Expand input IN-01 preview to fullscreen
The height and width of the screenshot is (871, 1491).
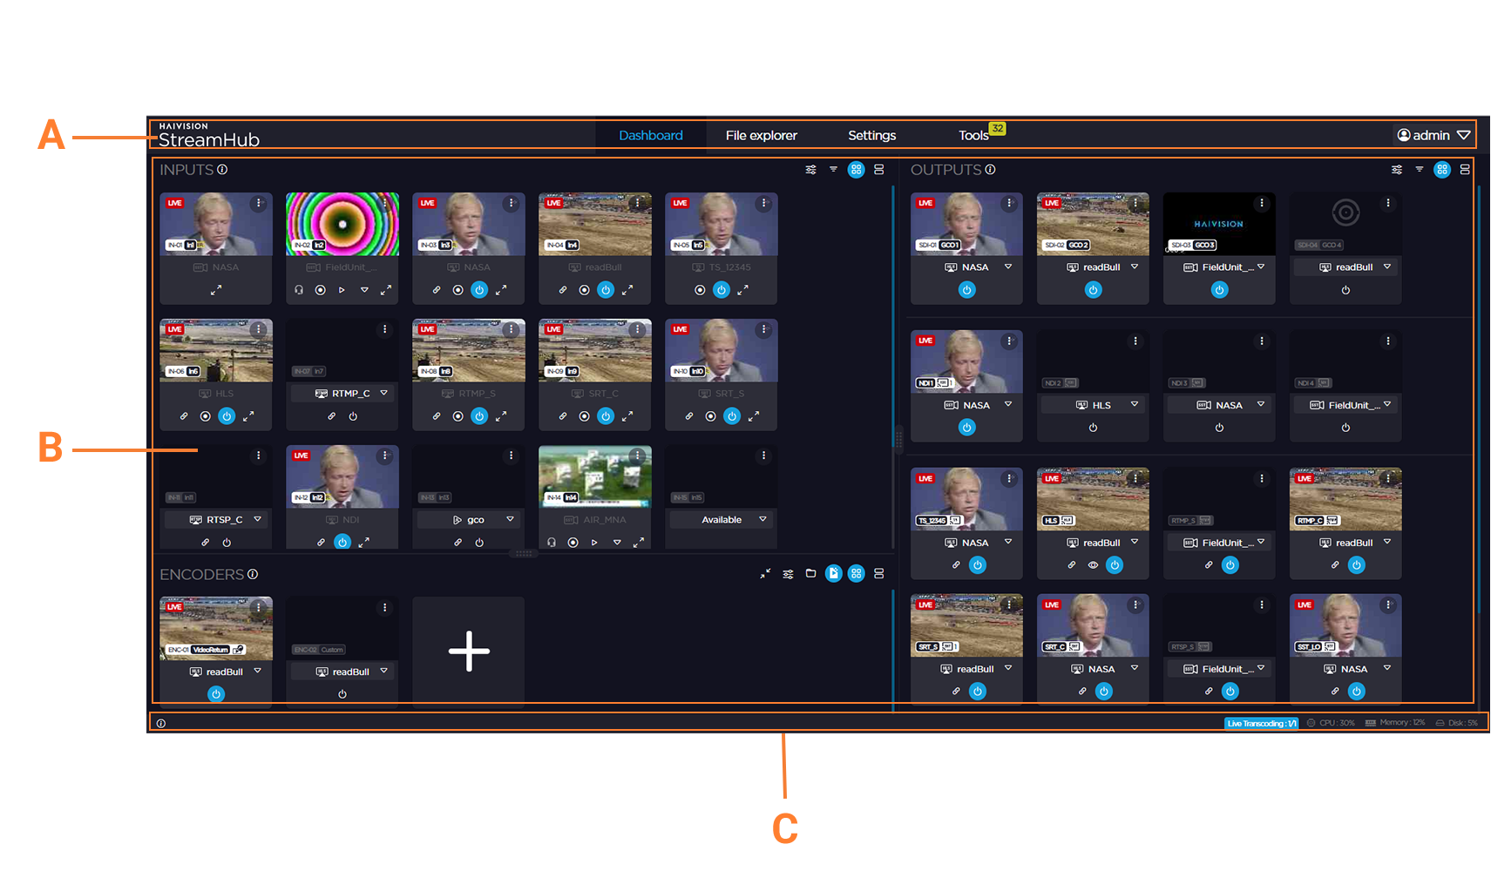click(x=216, y=290)
